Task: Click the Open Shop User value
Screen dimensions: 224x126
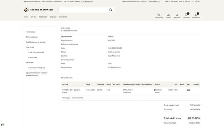Action: click(x=114, y=56)
